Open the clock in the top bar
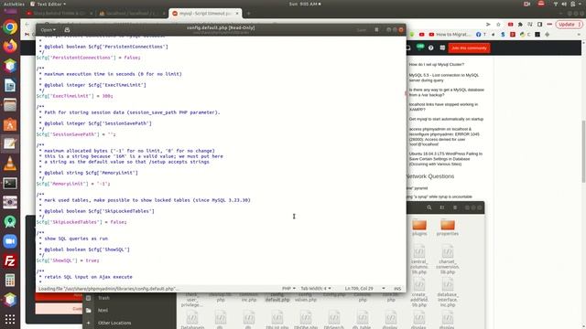This screenshot has height=329, width=586. (305, 4)
